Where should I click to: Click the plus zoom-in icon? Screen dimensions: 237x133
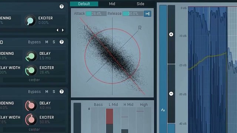click(x=171, y=34)
